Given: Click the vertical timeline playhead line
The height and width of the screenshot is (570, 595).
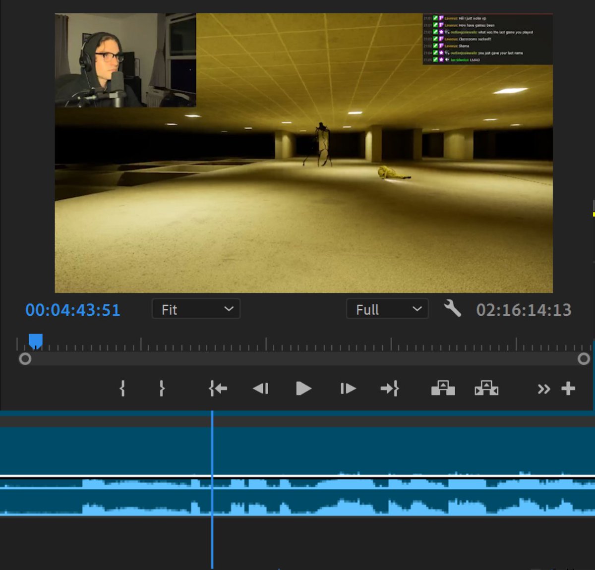Looking at the screenshot, I should (212, 490).
